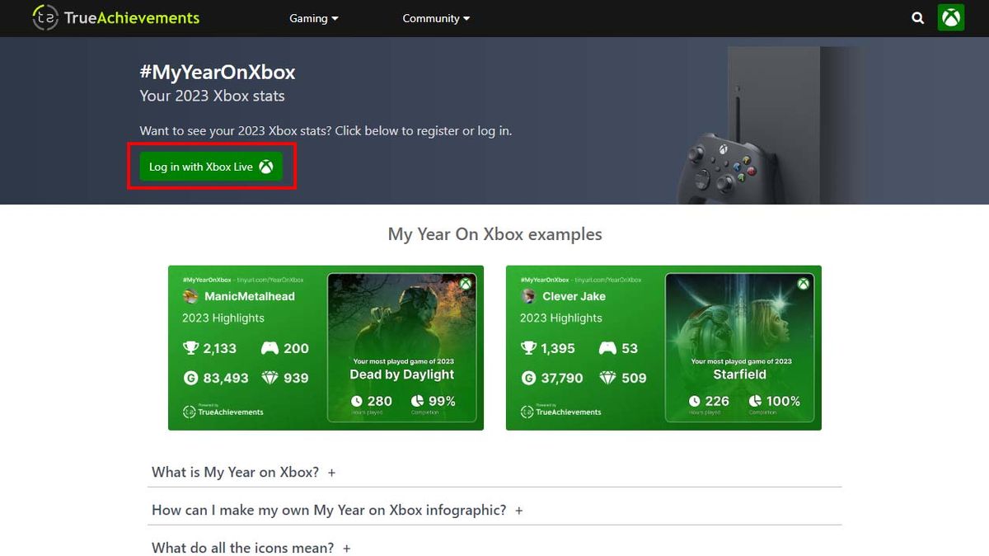
Task: Click diamond icon next to 939
Action: pos(270,378)
